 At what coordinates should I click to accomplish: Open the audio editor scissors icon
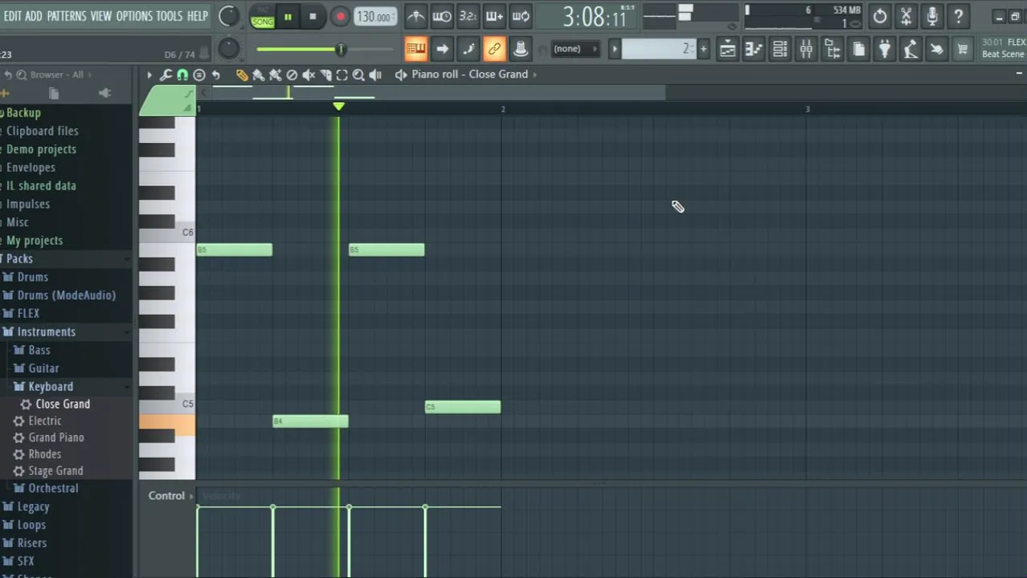click(906, 16)
